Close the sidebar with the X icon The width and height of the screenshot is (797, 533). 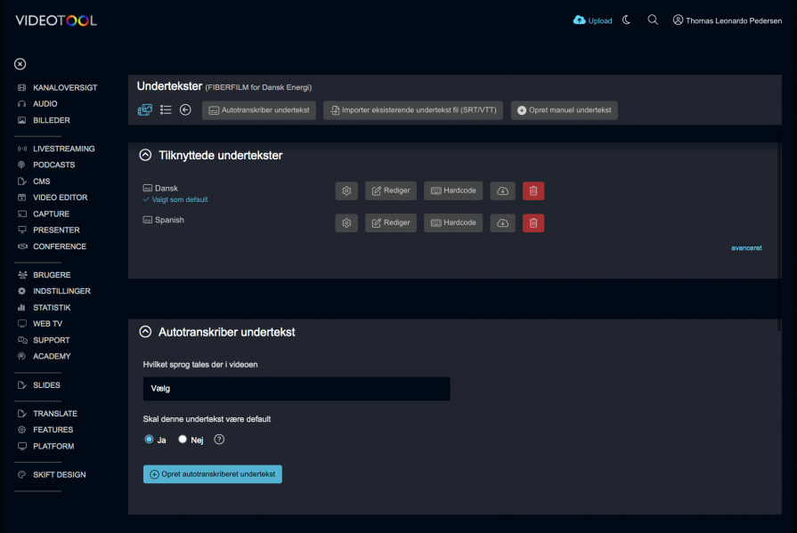pyautogui.click(x=20, y=64)
